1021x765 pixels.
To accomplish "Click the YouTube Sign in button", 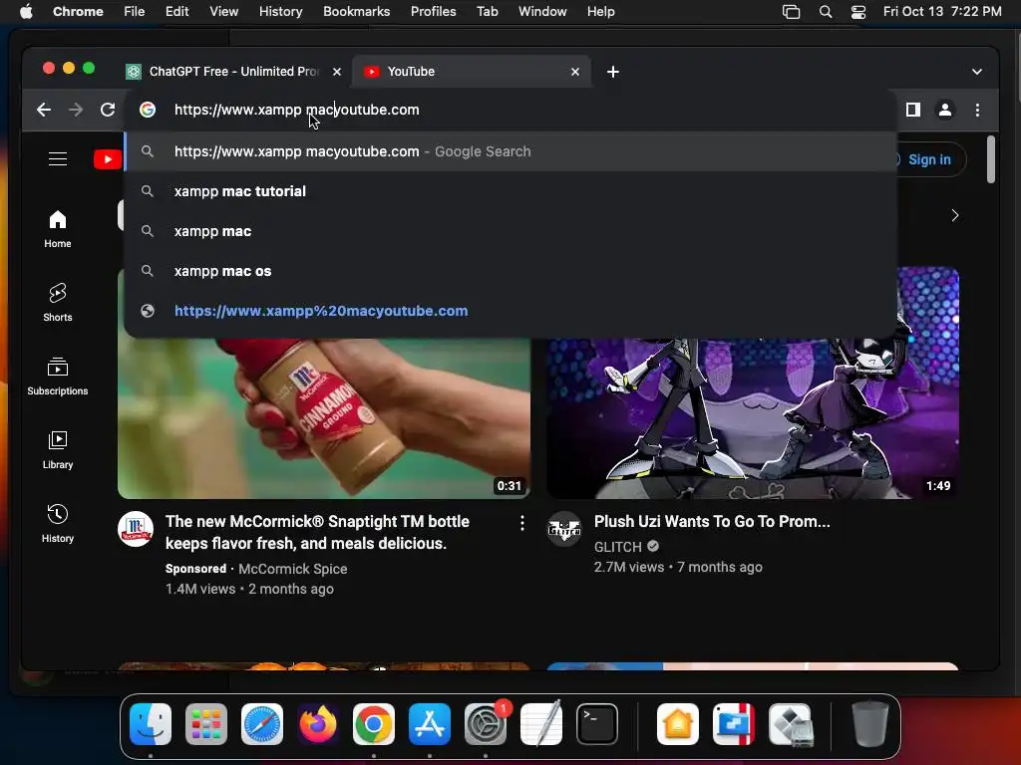I will pos(929,159).
